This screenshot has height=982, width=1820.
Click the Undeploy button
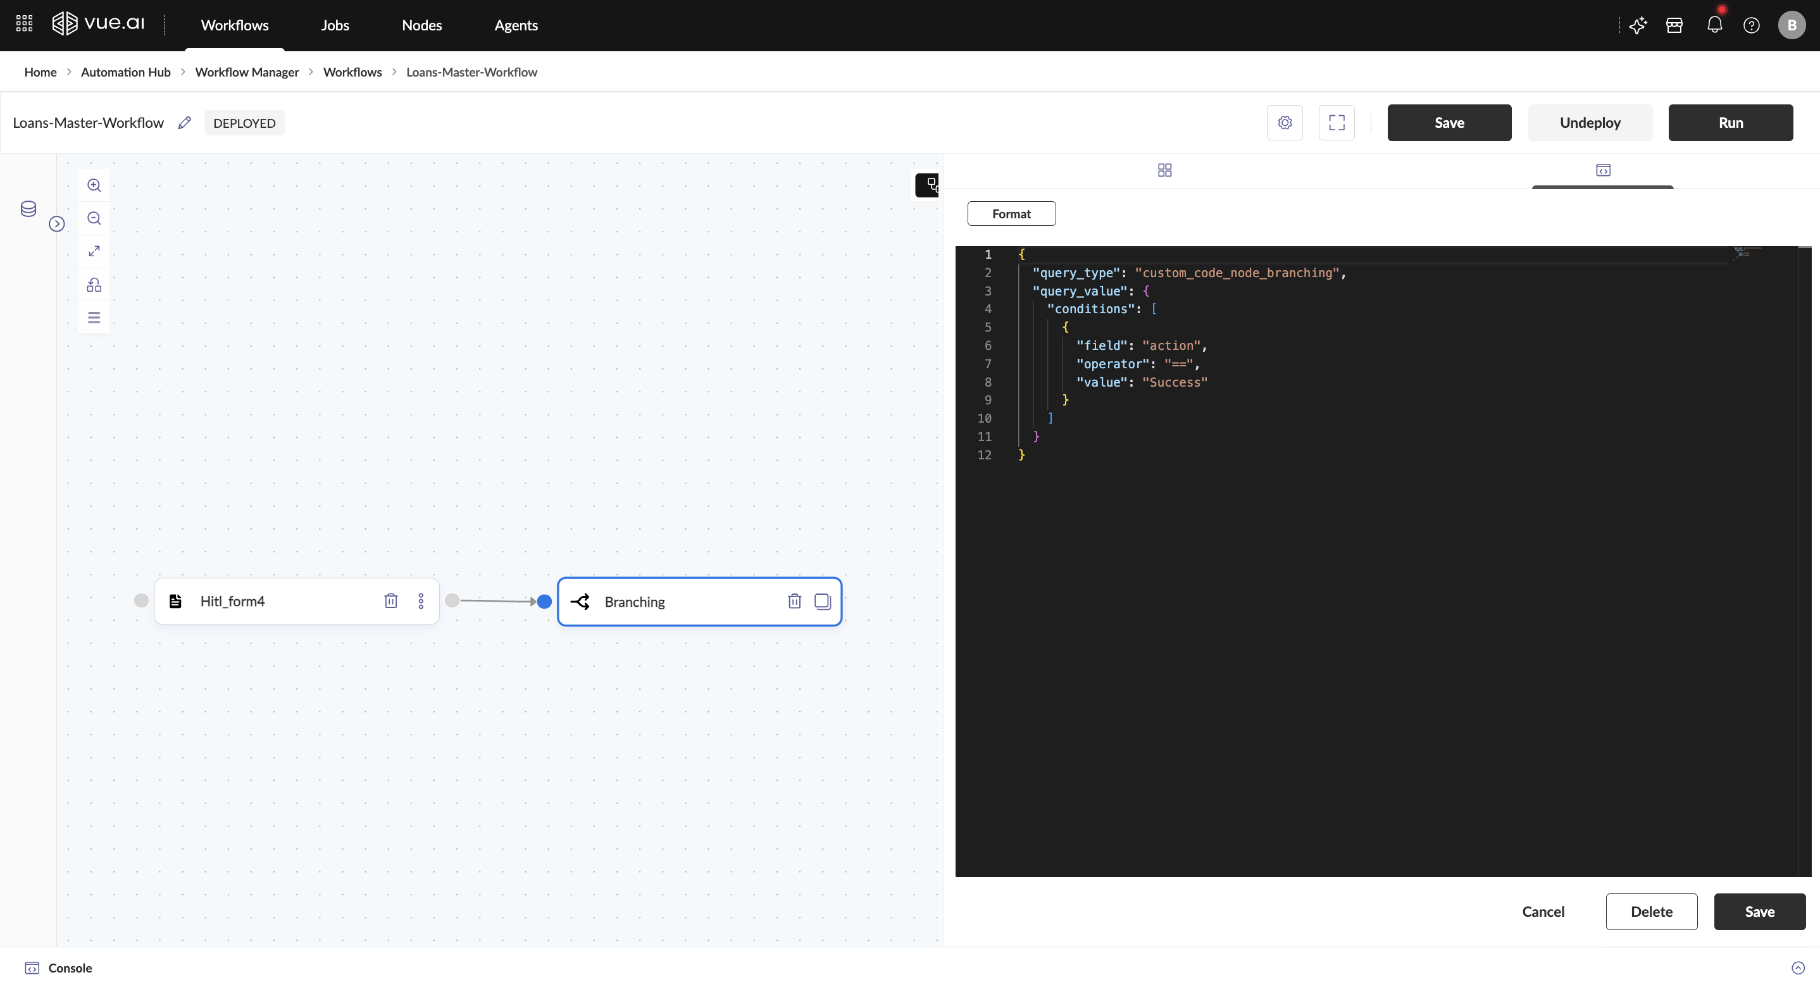[x=1590, y=123]
